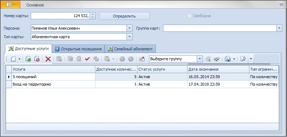Click the move up arrow circle icon
This screenshot has height=137, width=287.
[x=122, y=59]
